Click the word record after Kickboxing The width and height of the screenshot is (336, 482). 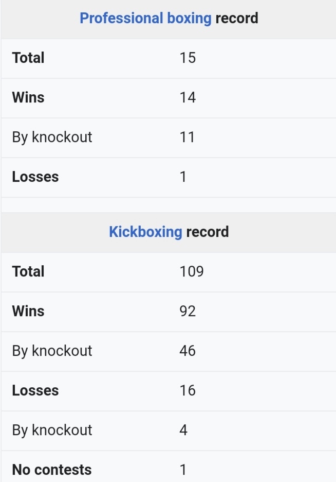pyautogui.click(x=208, y=232)
